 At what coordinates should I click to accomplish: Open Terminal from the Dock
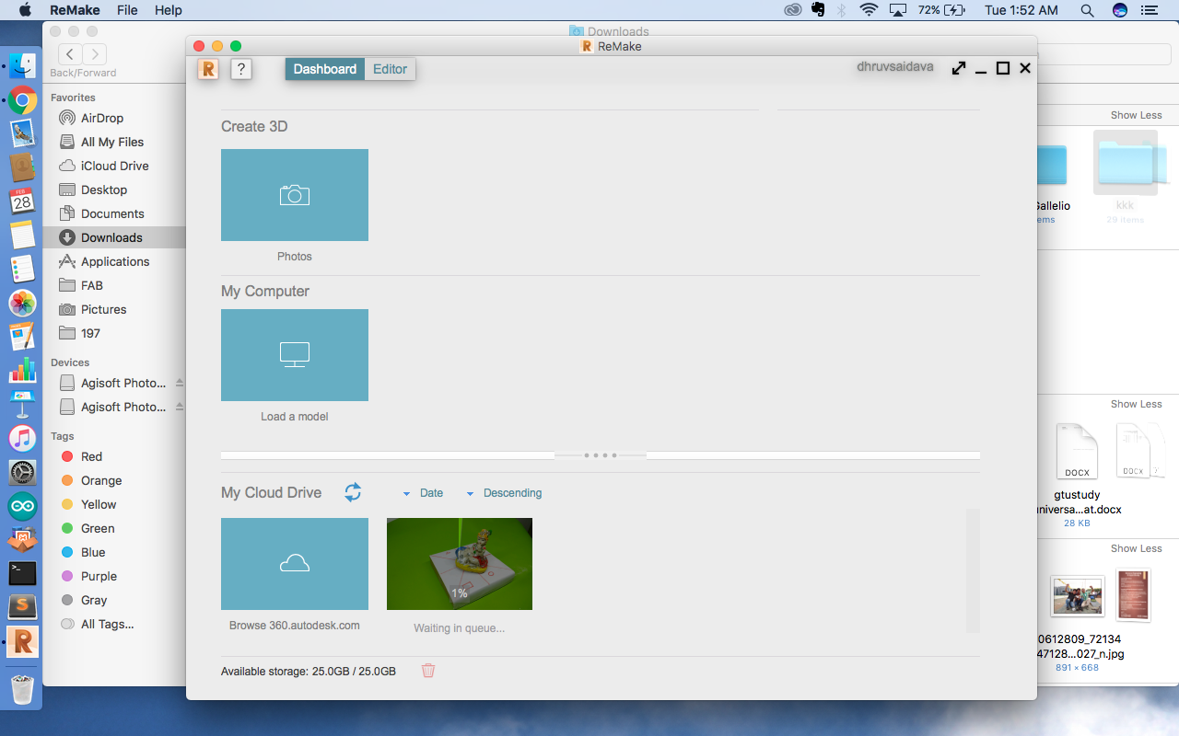(x=22, y=573)
